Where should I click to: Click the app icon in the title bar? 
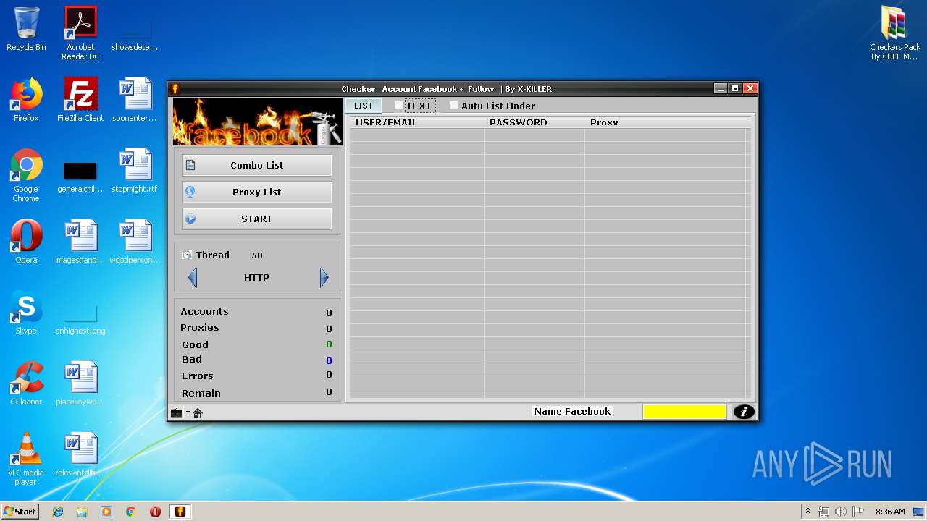click(x=175, y=89)
